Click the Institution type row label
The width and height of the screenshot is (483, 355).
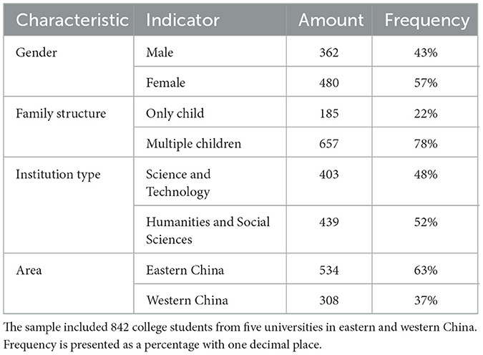[59, 174]
